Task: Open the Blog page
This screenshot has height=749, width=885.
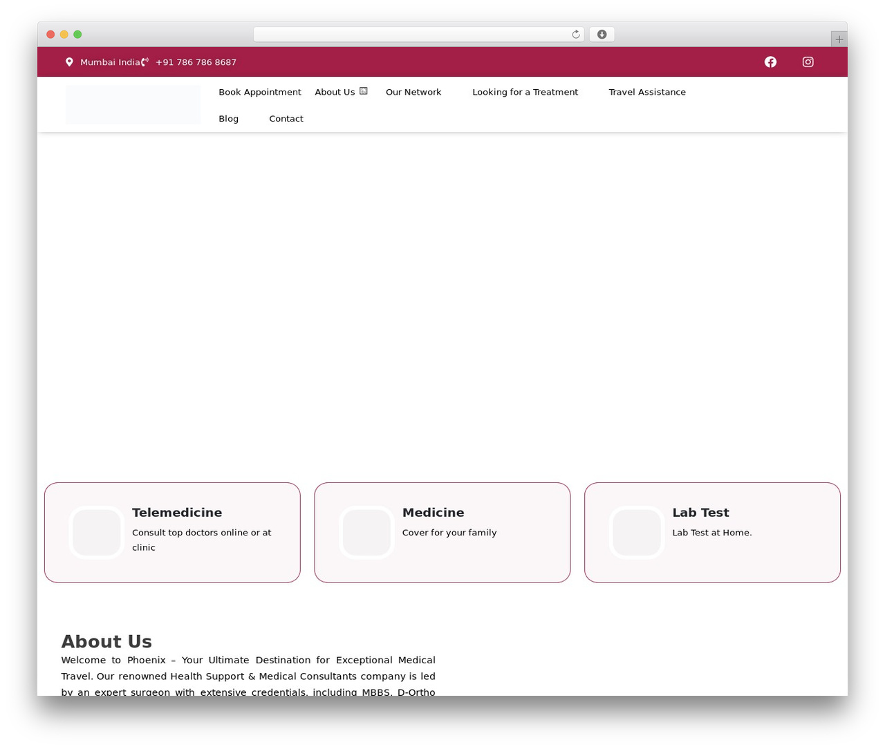Action: [x=229, y=119]
